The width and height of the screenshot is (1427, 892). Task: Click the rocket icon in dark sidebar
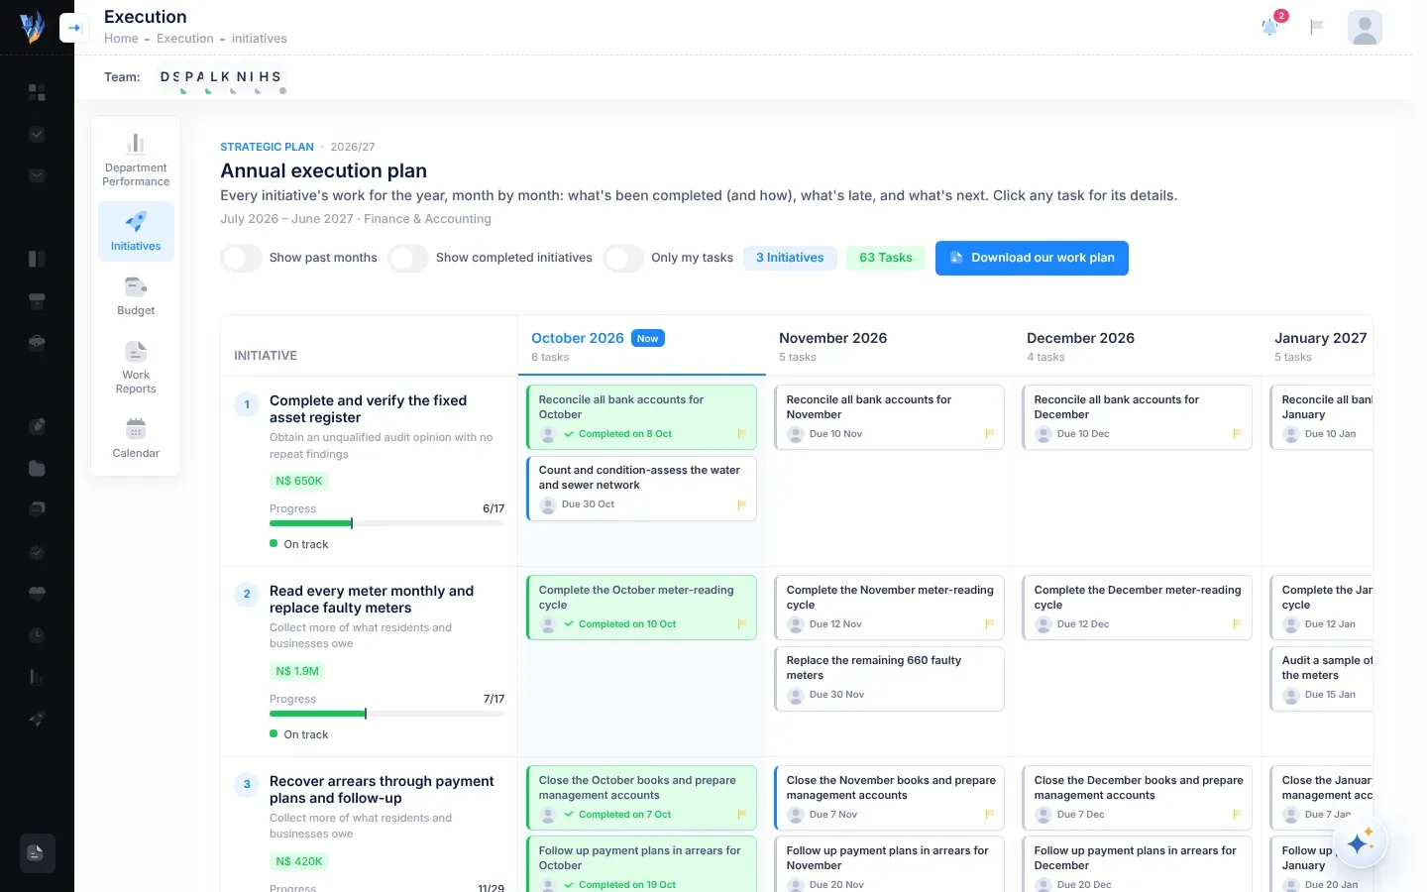(x=37, y=719)
